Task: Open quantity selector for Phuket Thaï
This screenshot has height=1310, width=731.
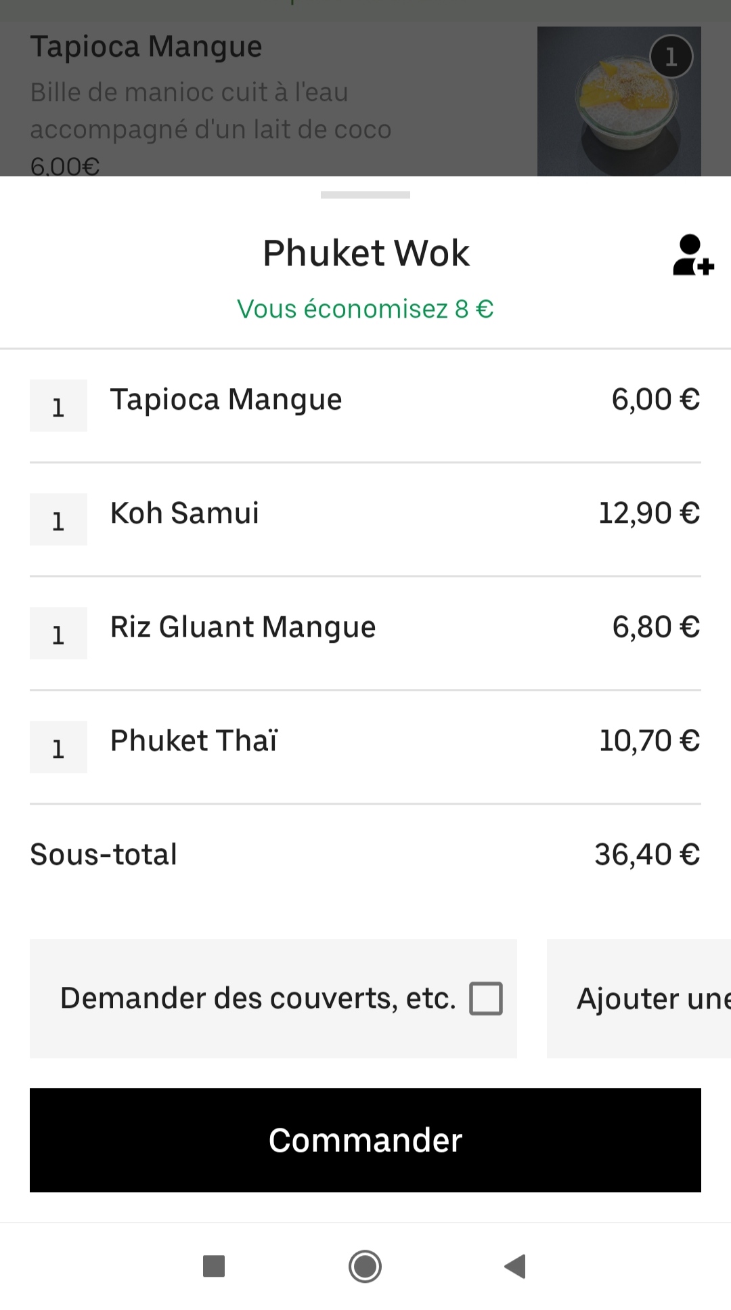Action: point(58,747)
